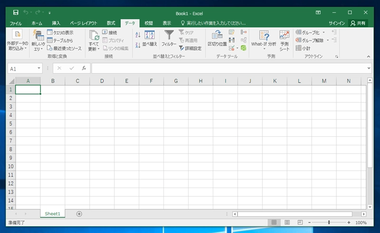Sort descending with the Z to A icon

(138, 45)
